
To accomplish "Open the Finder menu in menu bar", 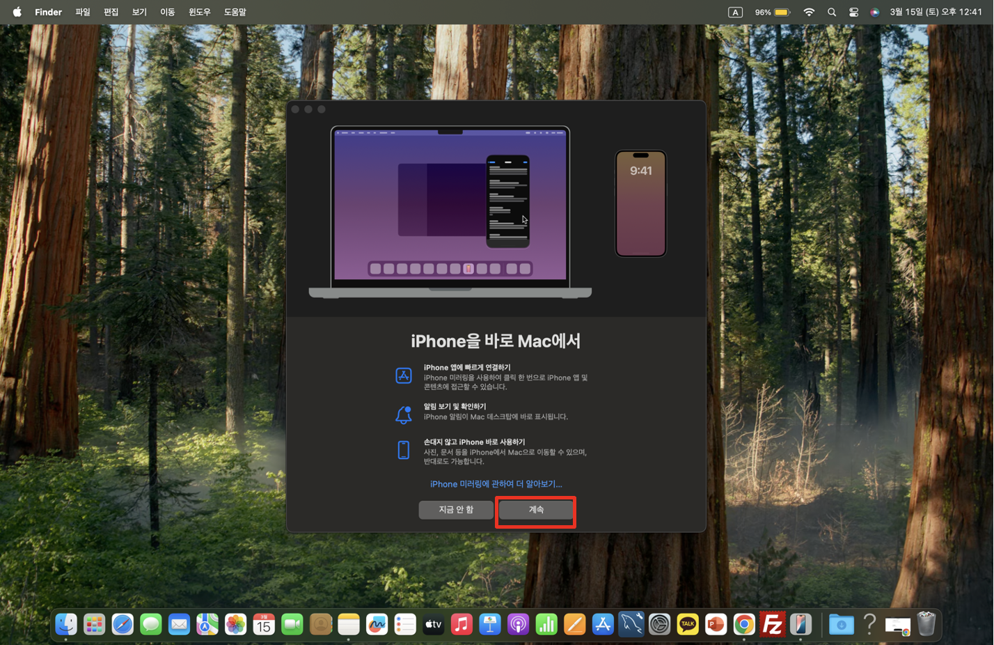I will click(x=49, y=12).
